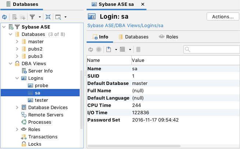This screenshot has width=240, height=149.
Task: Open the filter dropdown arrow
Action: [39, 17]
